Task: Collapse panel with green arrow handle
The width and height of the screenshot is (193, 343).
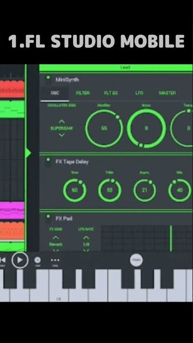Action: coord(28,153)
